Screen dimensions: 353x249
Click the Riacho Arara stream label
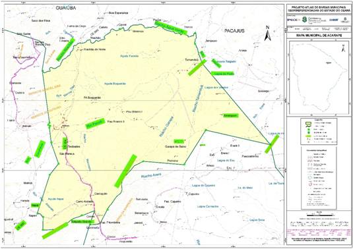coord(151,175)
